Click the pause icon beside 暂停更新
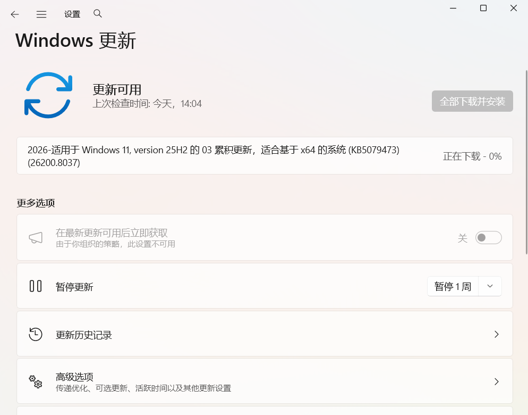The image size is (528, 415). (36, 286)
